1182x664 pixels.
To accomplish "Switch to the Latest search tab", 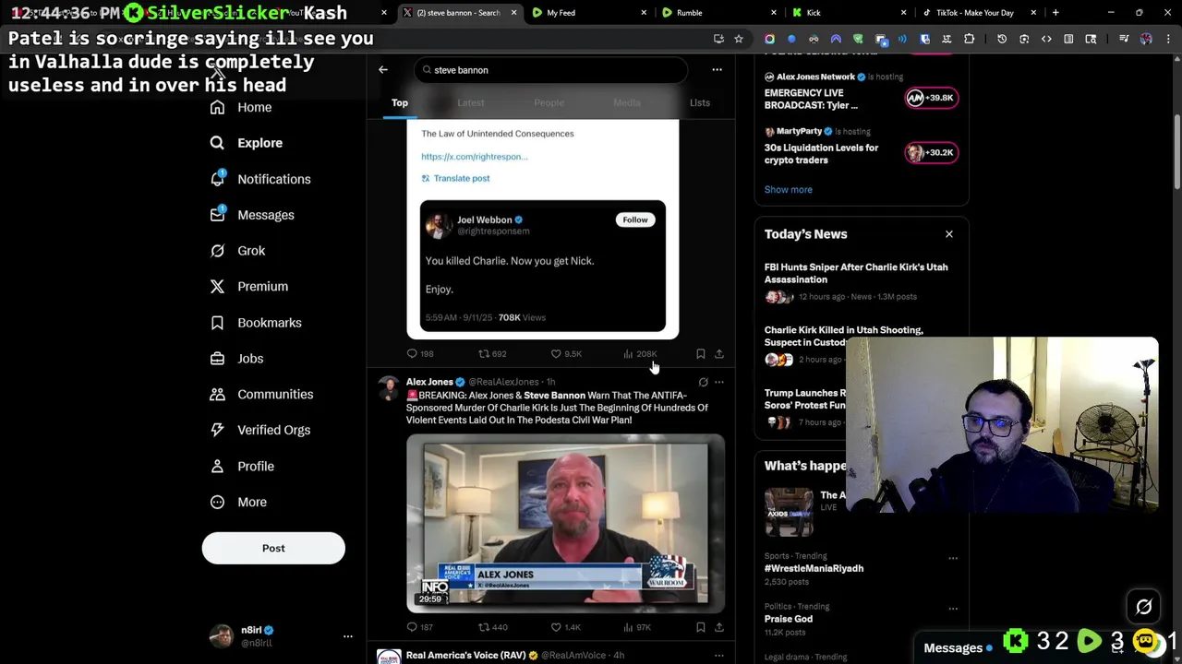I will point(471,102).
